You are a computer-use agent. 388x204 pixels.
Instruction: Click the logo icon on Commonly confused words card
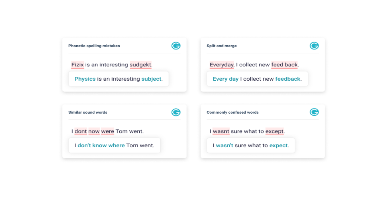[x=314, y=112]
